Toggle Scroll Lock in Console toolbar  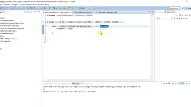point(175,84)
